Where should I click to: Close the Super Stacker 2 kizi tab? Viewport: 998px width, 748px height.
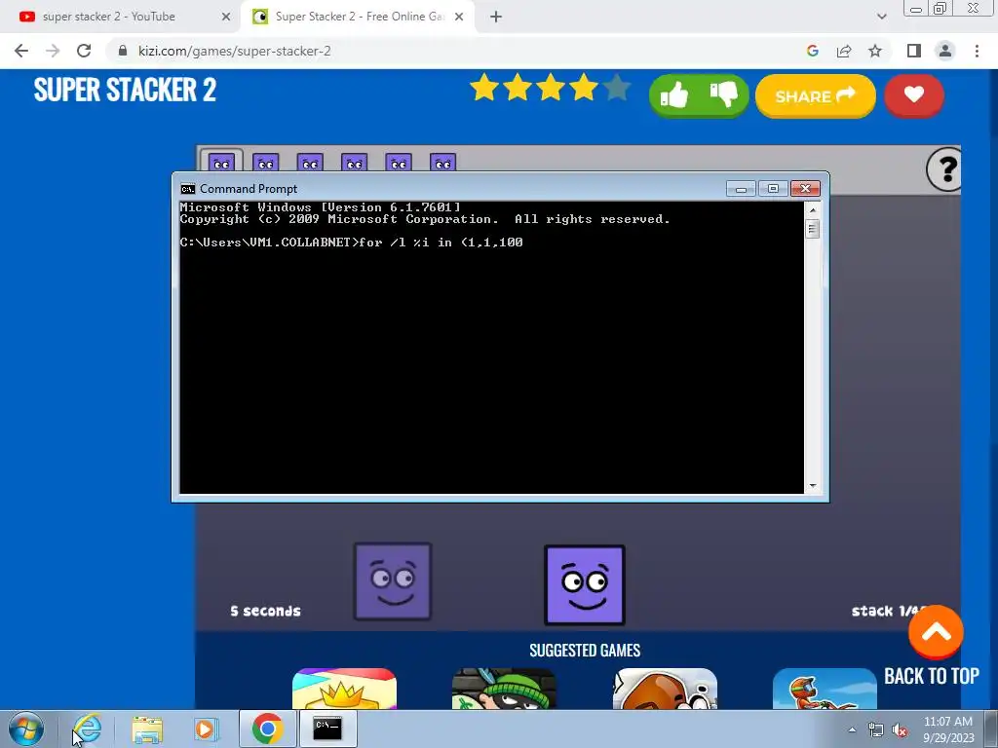pos(459,17)
